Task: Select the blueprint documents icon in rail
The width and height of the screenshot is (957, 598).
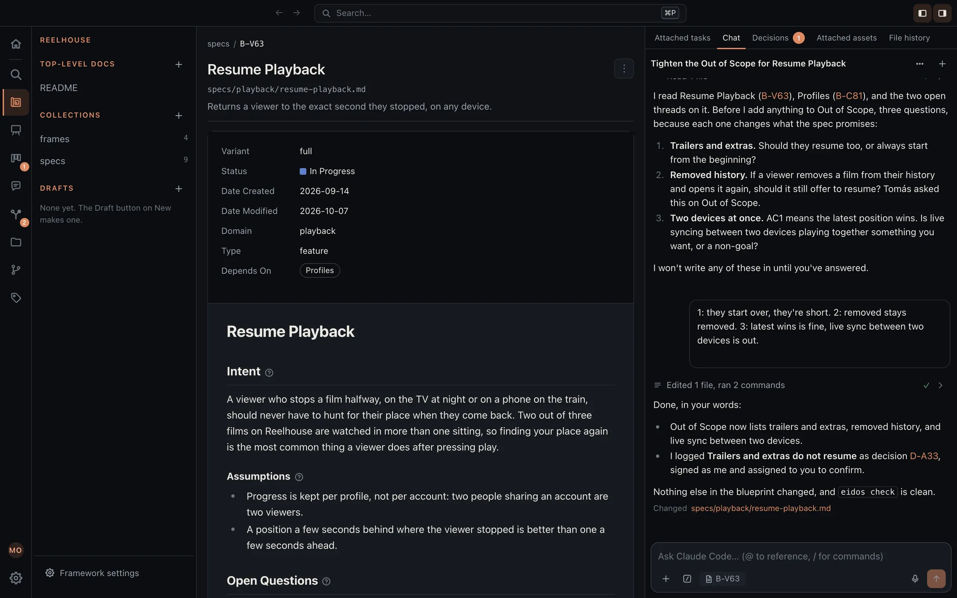Action: (16, 102)
